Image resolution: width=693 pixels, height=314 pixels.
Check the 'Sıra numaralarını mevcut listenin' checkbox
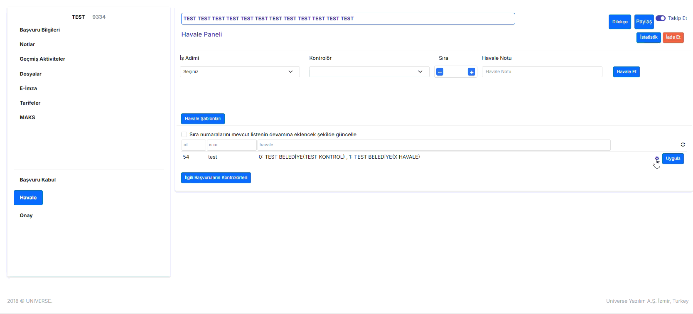184,135
